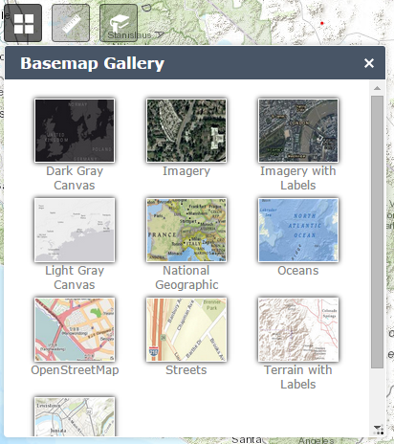394x444 pixels.
Task: Click the OpenStreetMap text label
Action: pos(75,370)
